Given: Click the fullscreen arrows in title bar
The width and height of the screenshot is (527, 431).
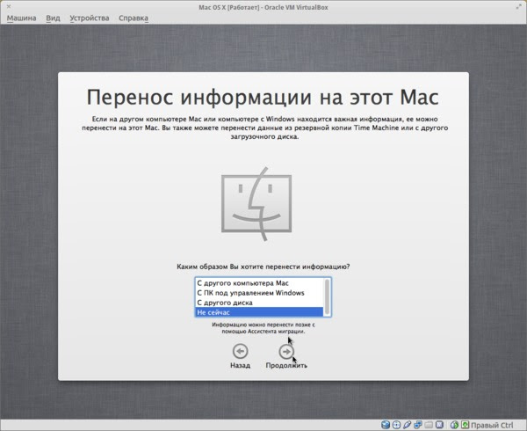Looking at the screenshot, I should pos(518,7).
